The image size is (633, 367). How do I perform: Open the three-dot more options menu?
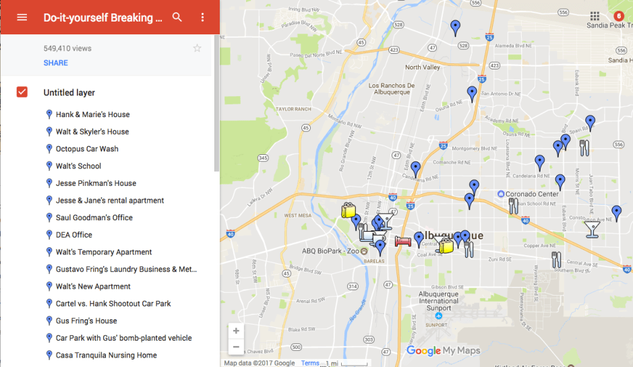[202, 18]
